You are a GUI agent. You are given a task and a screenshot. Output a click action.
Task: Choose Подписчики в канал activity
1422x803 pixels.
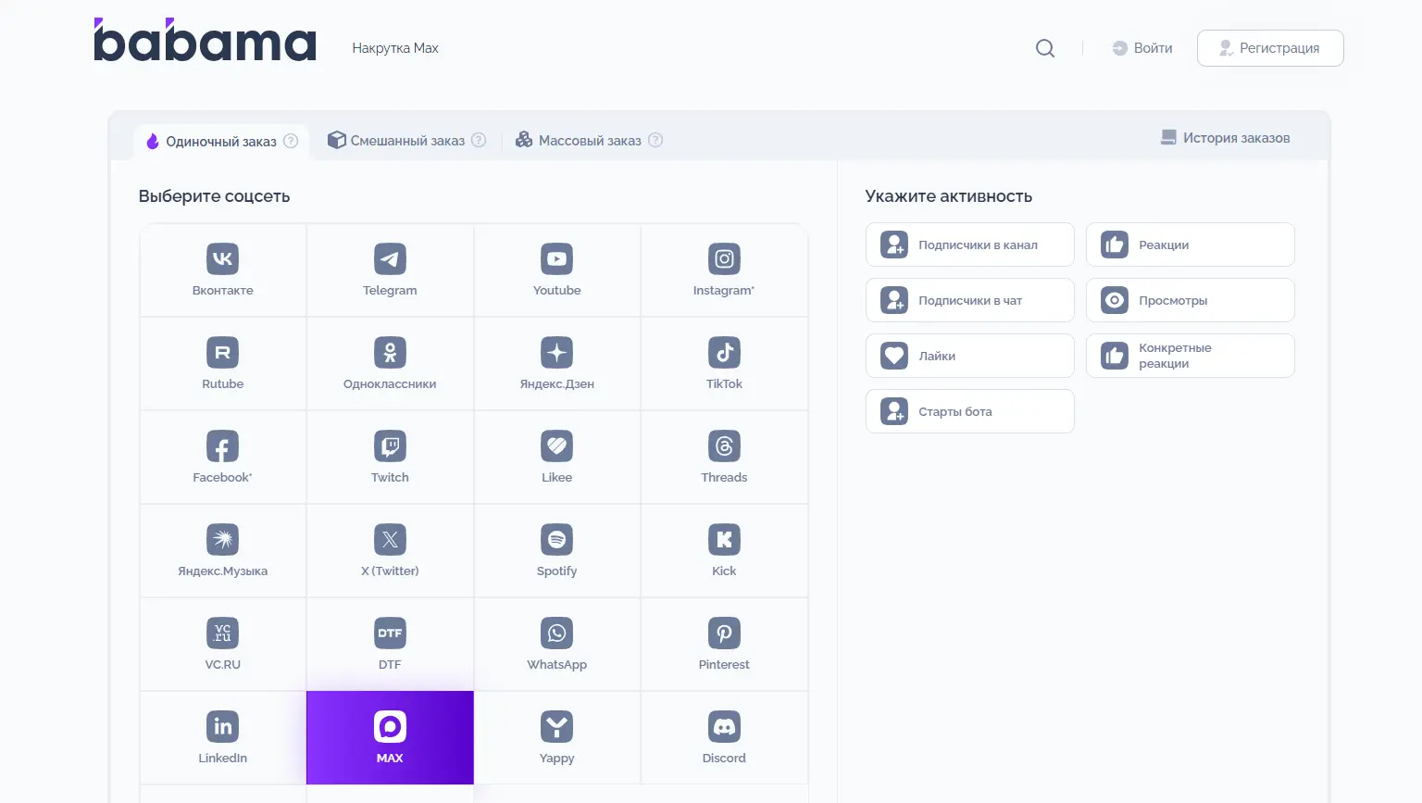(969, 245)
